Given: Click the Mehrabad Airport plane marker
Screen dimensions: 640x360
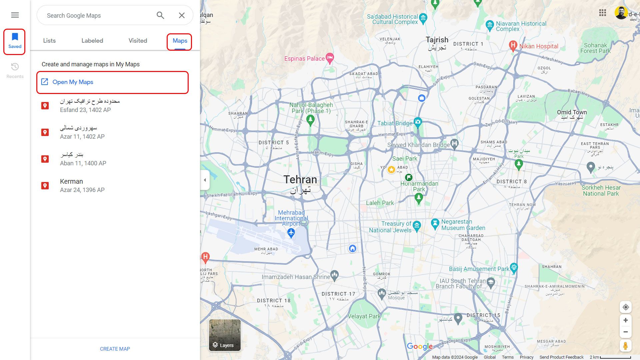Looking at the screenshot, I should coord(291,233).
